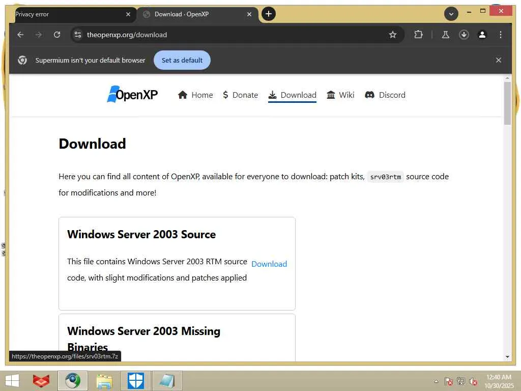This screenshot has height=391, width=521.
Task: Open a new tab with the plus button
Action: (269, 14)
